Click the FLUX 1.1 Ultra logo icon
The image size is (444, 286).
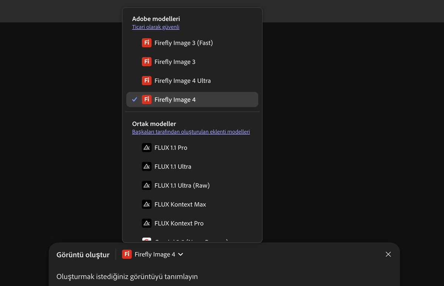tap(147, 166)
